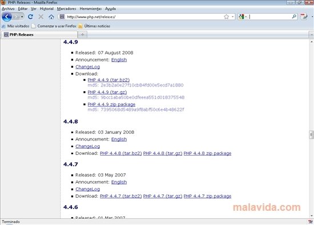Open the Ver menu

pos(34,9)
